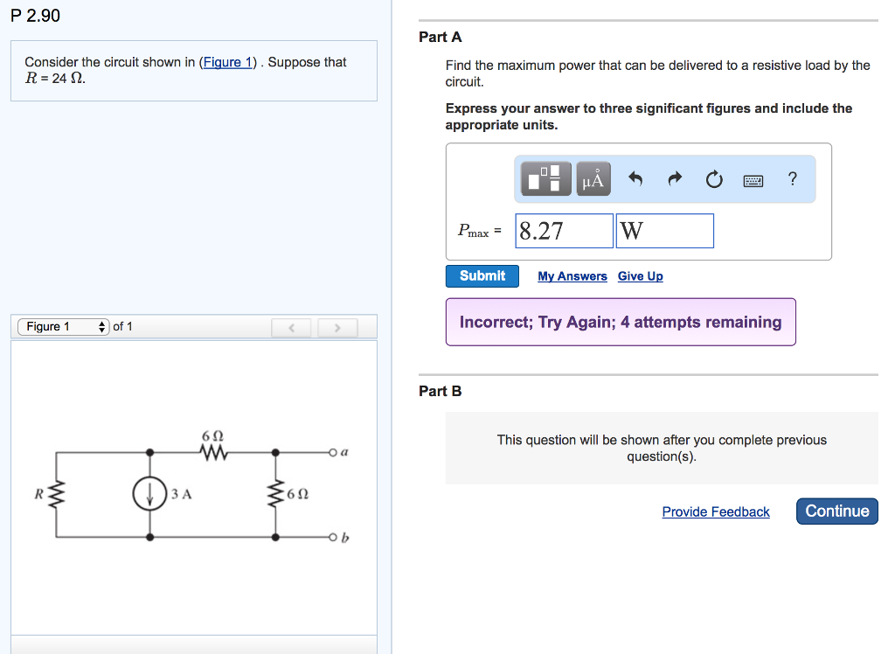
Task: Go back with the previous figure arrow
Action: pyautogui.click(x=291, y=327)
